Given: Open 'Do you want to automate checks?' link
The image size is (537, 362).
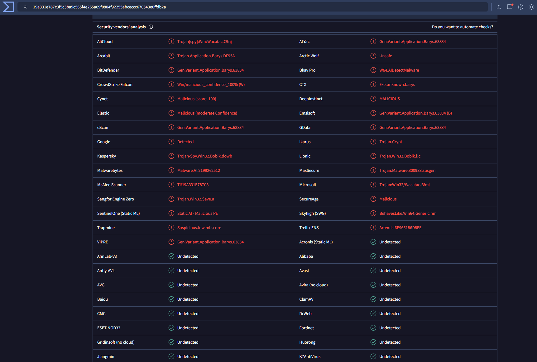Looking at the screenshot, I should (463, 27).
